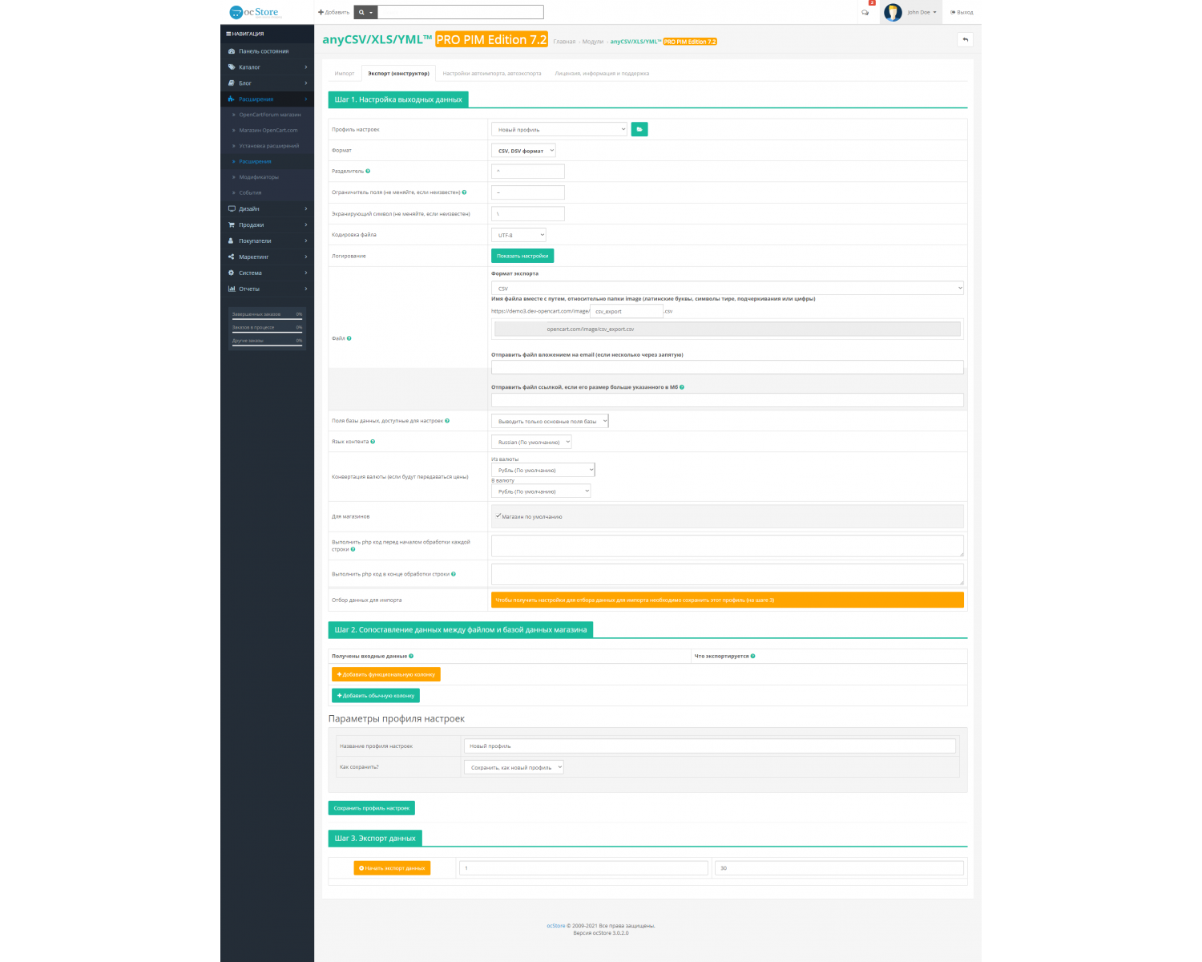Click the Отчеты reports icon in sidebar
Image resolution: width=1202 pixels, height=962 pixels.
coord(230,289)
